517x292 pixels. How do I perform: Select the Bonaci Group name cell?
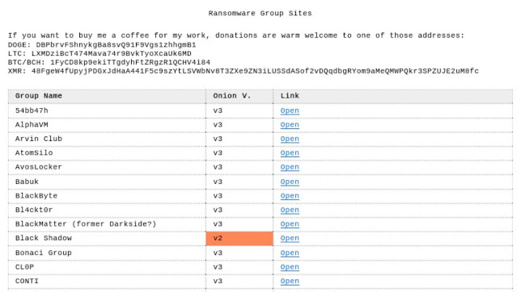[107, 253]
